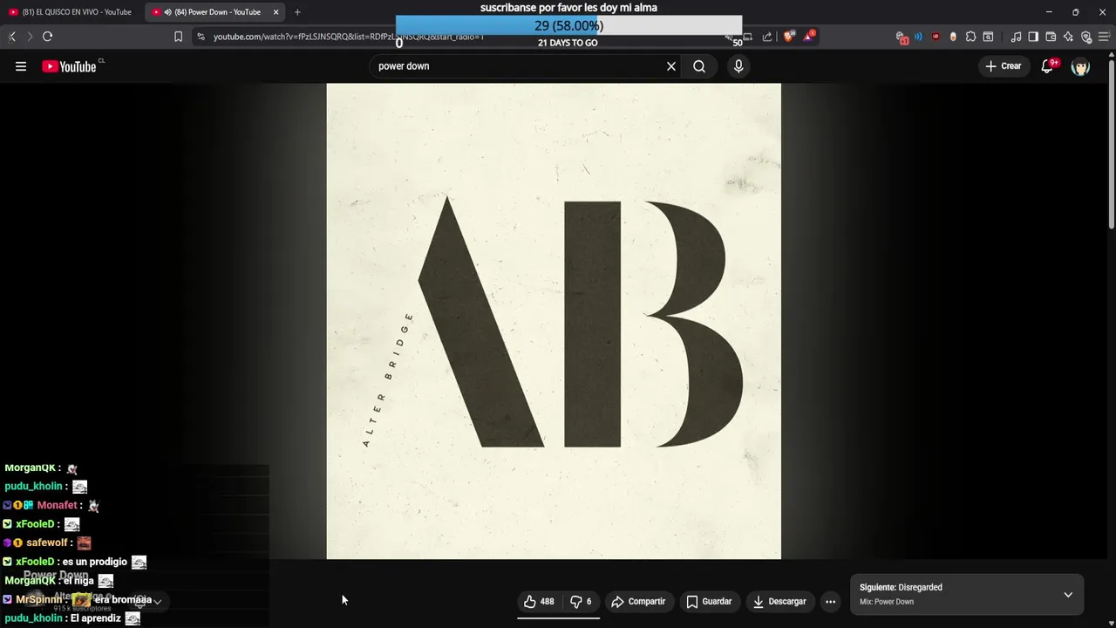Open the Brave VPN shield icon
Screen dimensions: 1116x628
(x=1086, y=37)
